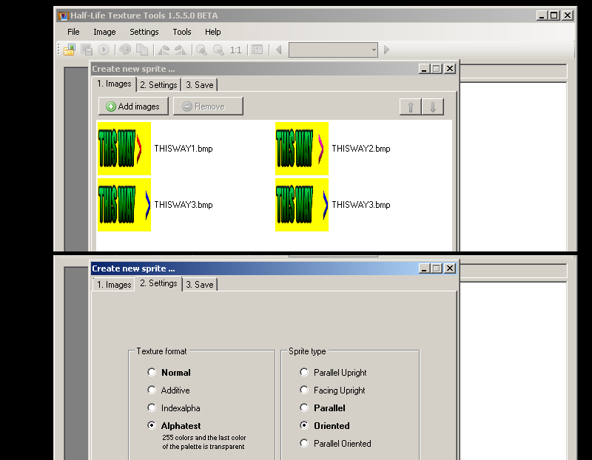Click the Remove button
The image size is (592, 460).
pos(208,106)
